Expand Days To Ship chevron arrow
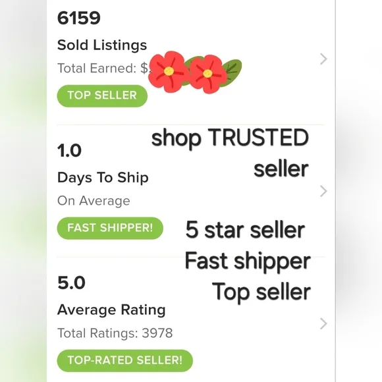 323,191
